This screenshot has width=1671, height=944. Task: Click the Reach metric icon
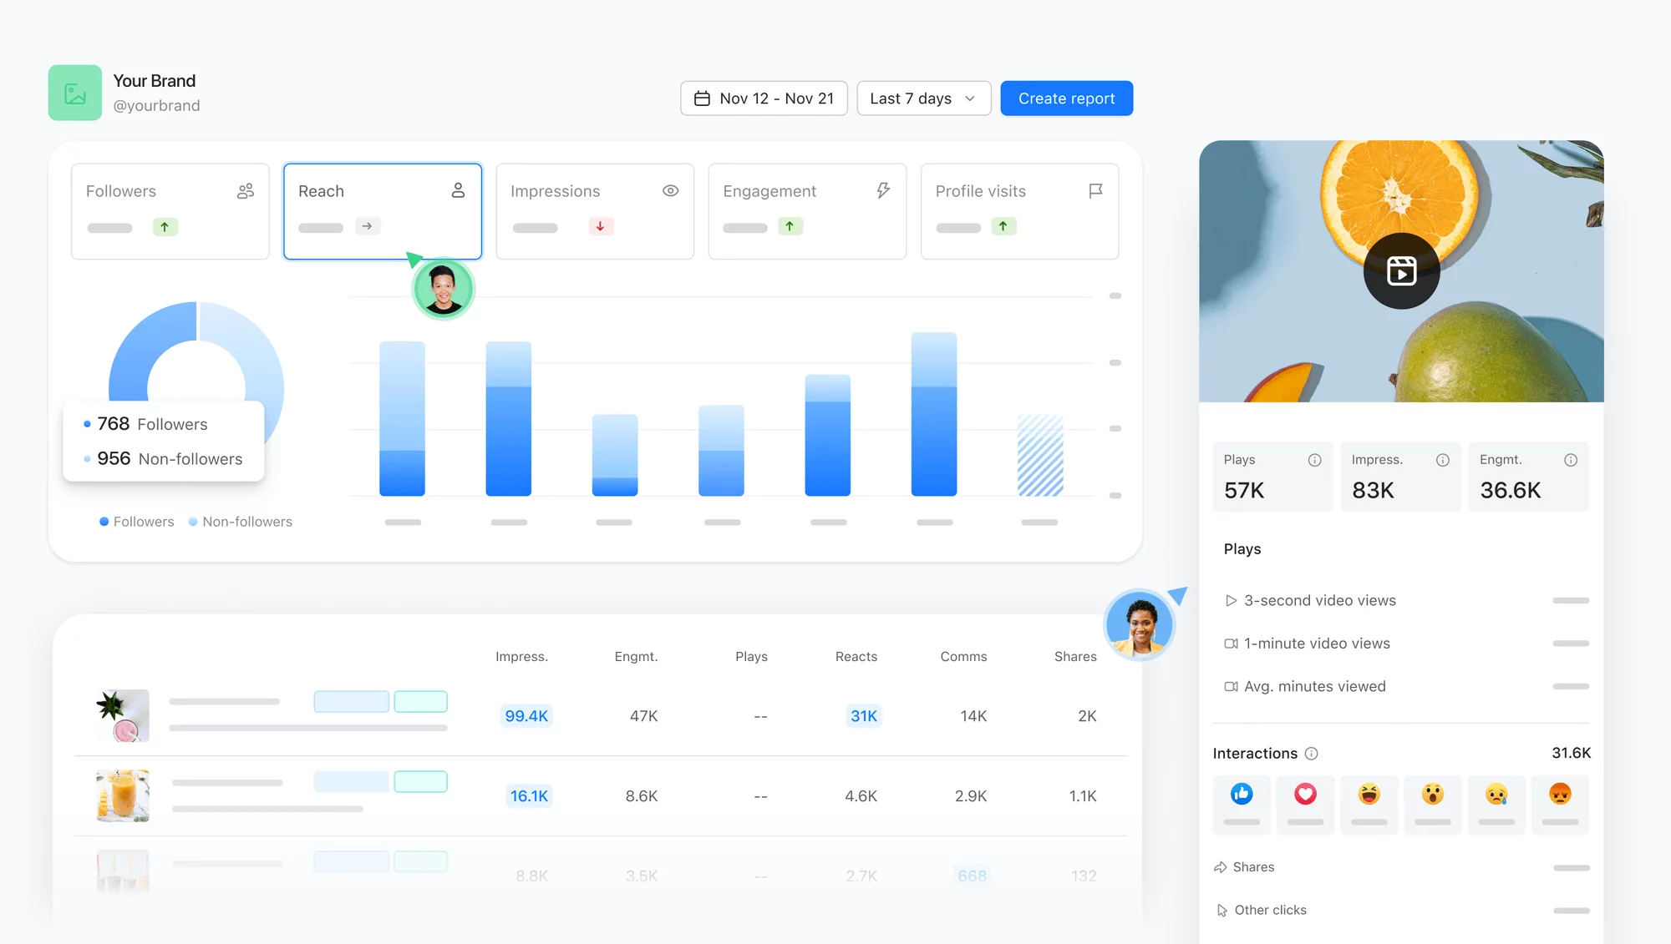tap(455, 190)
